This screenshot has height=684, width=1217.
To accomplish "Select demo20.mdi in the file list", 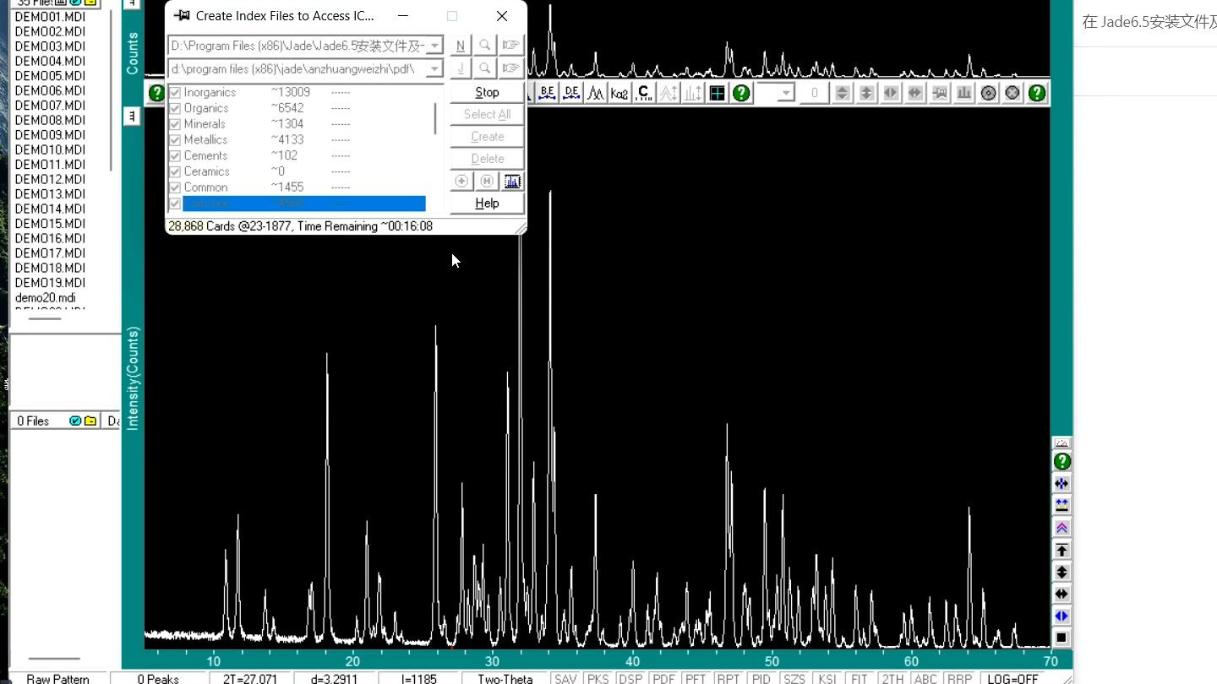I will (45, 297).
